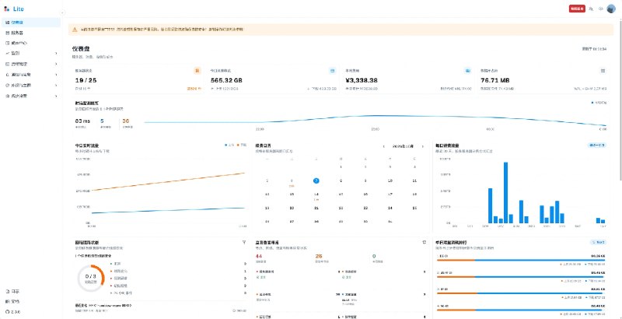The width and height of the screenshot is (622, 319).
Task: Click the calendar month title
Action: click(403, 146)
